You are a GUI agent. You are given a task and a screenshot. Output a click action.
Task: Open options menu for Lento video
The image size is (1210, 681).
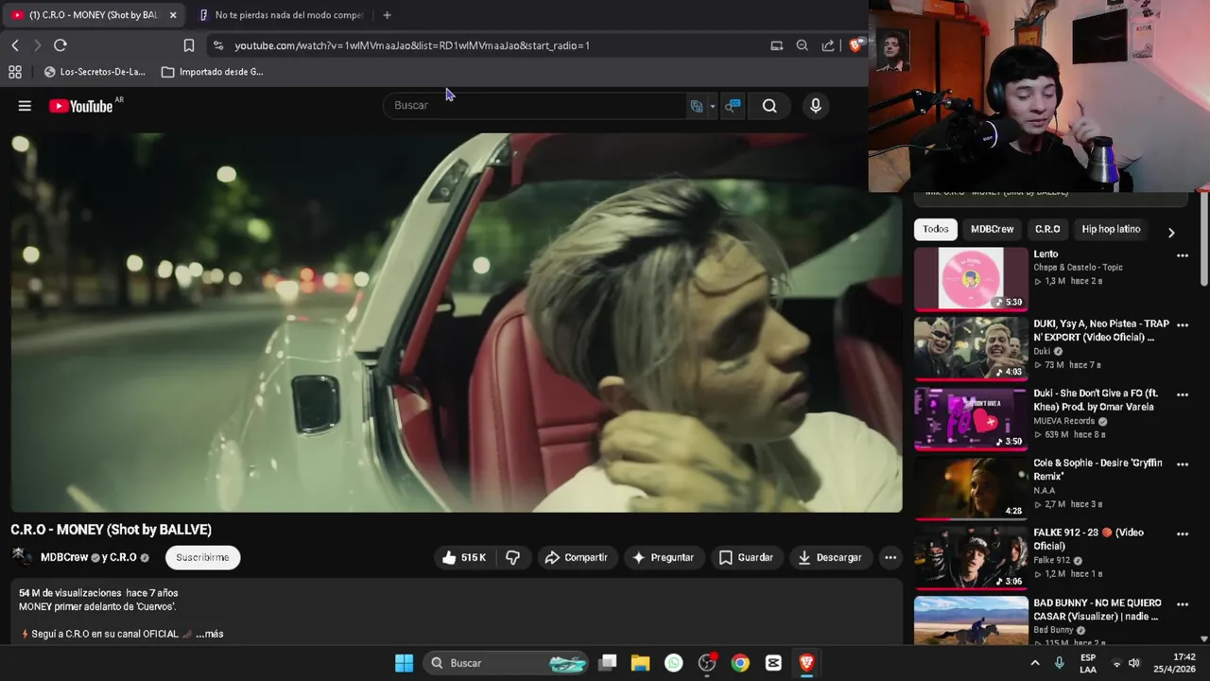(1183, 255)
